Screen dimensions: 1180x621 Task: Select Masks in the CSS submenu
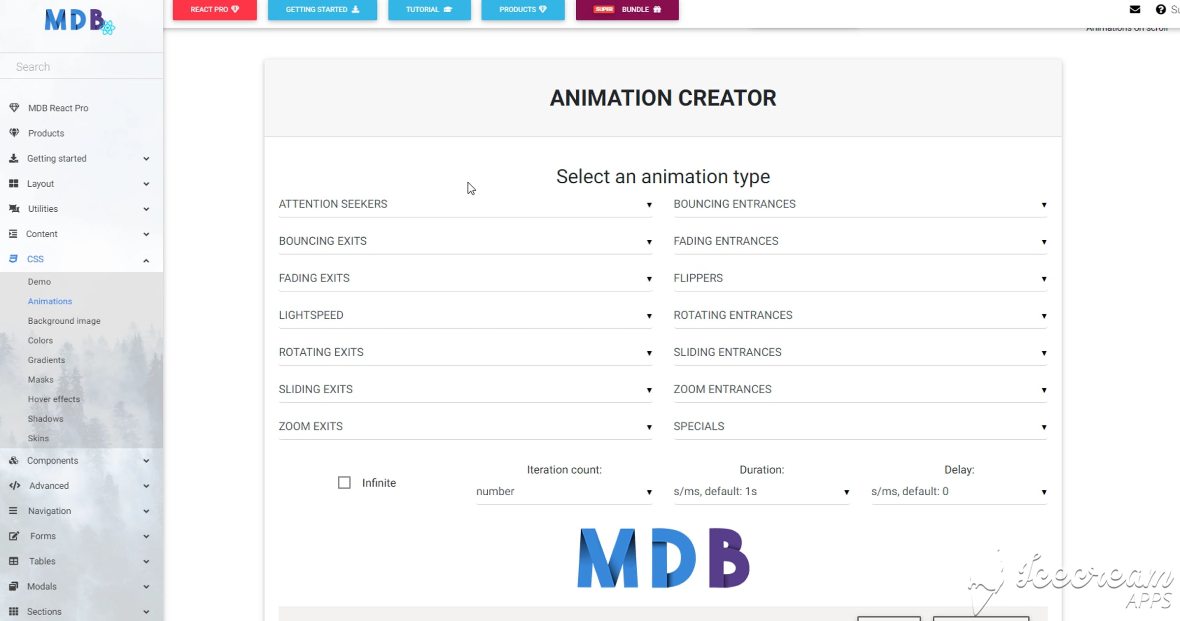click(x=41, y=380)
